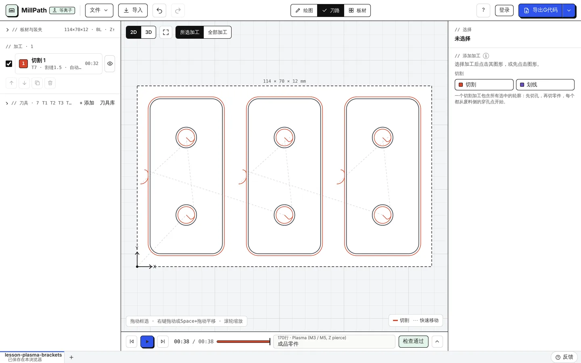Play the toolpath simulation
Screen dimensions: 581x363
[147, 342]
